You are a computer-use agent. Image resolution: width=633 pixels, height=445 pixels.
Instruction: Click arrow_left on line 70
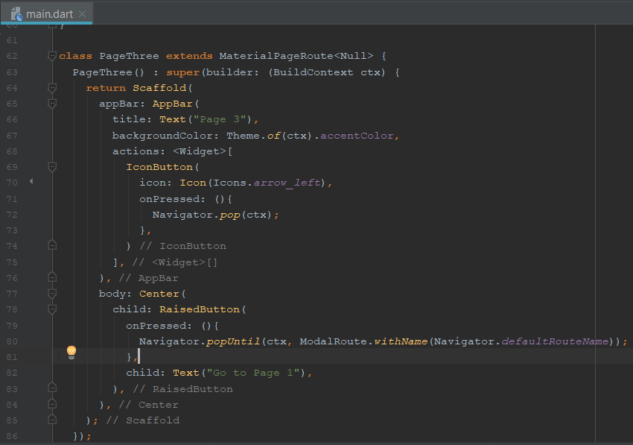287,183
